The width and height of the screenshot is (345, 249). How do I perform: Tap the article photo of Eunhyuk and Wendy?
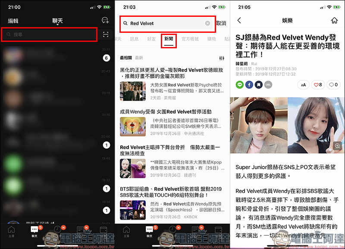coord(287,125)
